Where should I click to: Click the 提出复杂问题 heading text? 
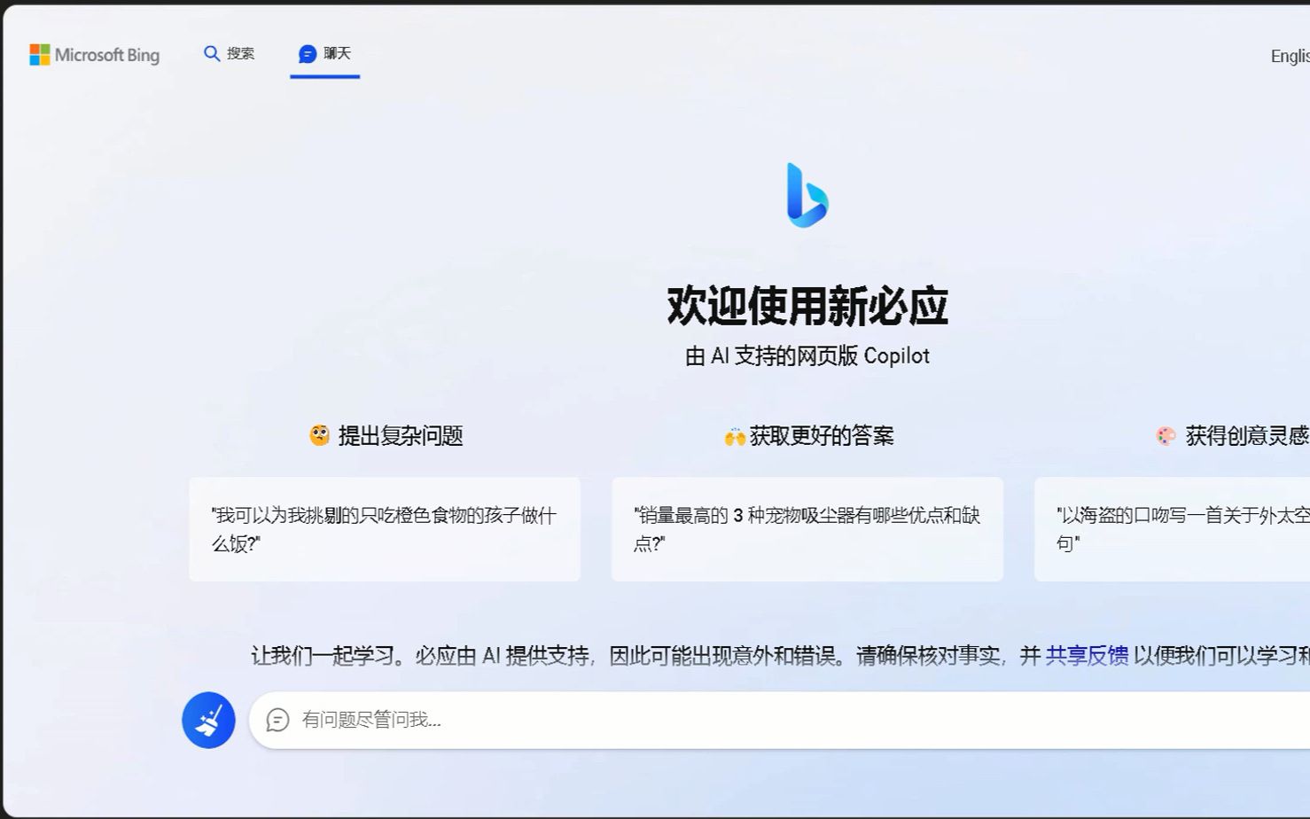click(x=401, y=435)
